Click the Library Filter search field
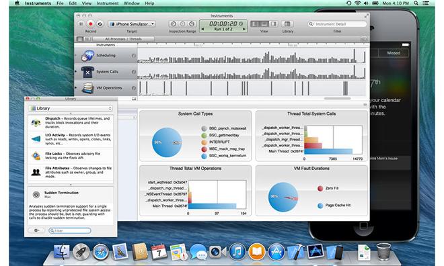This screenshot has width=444, height=266. click(70, 230)
